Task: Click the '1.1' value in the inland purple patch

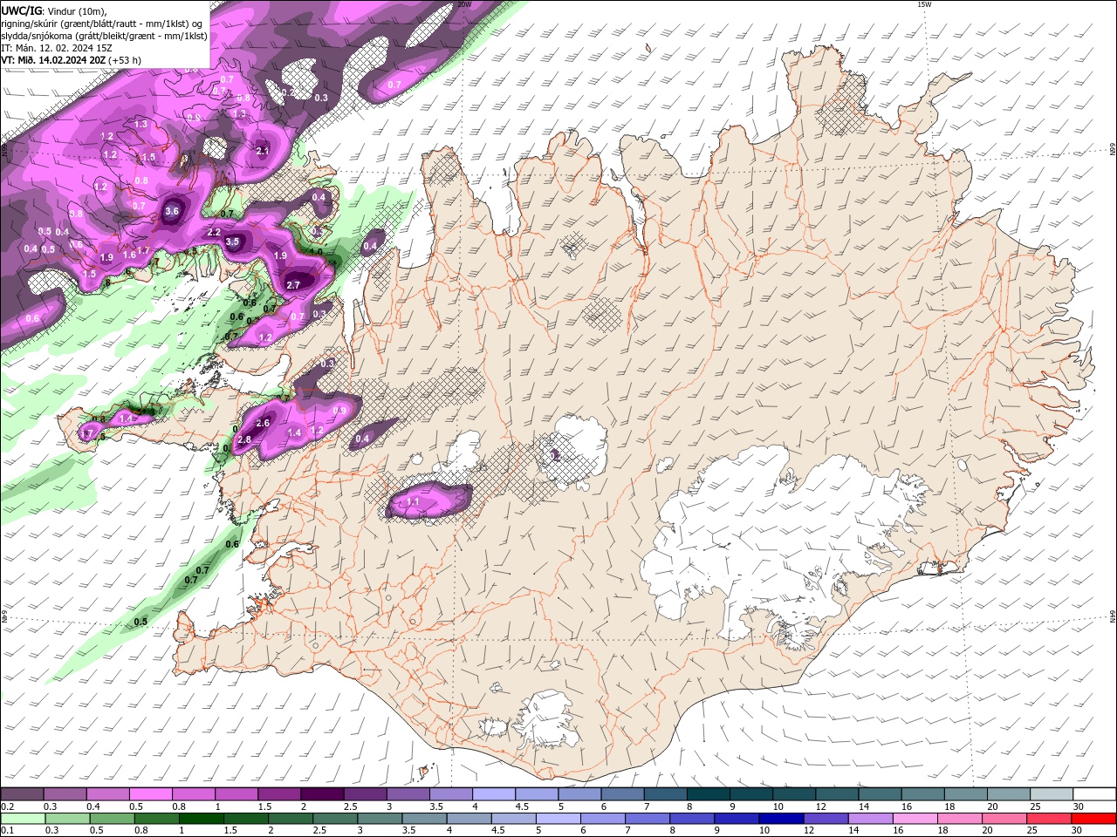Action: tap(414, 502)
